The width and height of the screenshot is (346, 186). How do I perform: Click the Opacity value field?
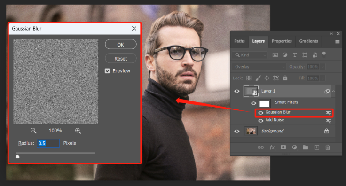pyautogui.click(x=313, y=67)
